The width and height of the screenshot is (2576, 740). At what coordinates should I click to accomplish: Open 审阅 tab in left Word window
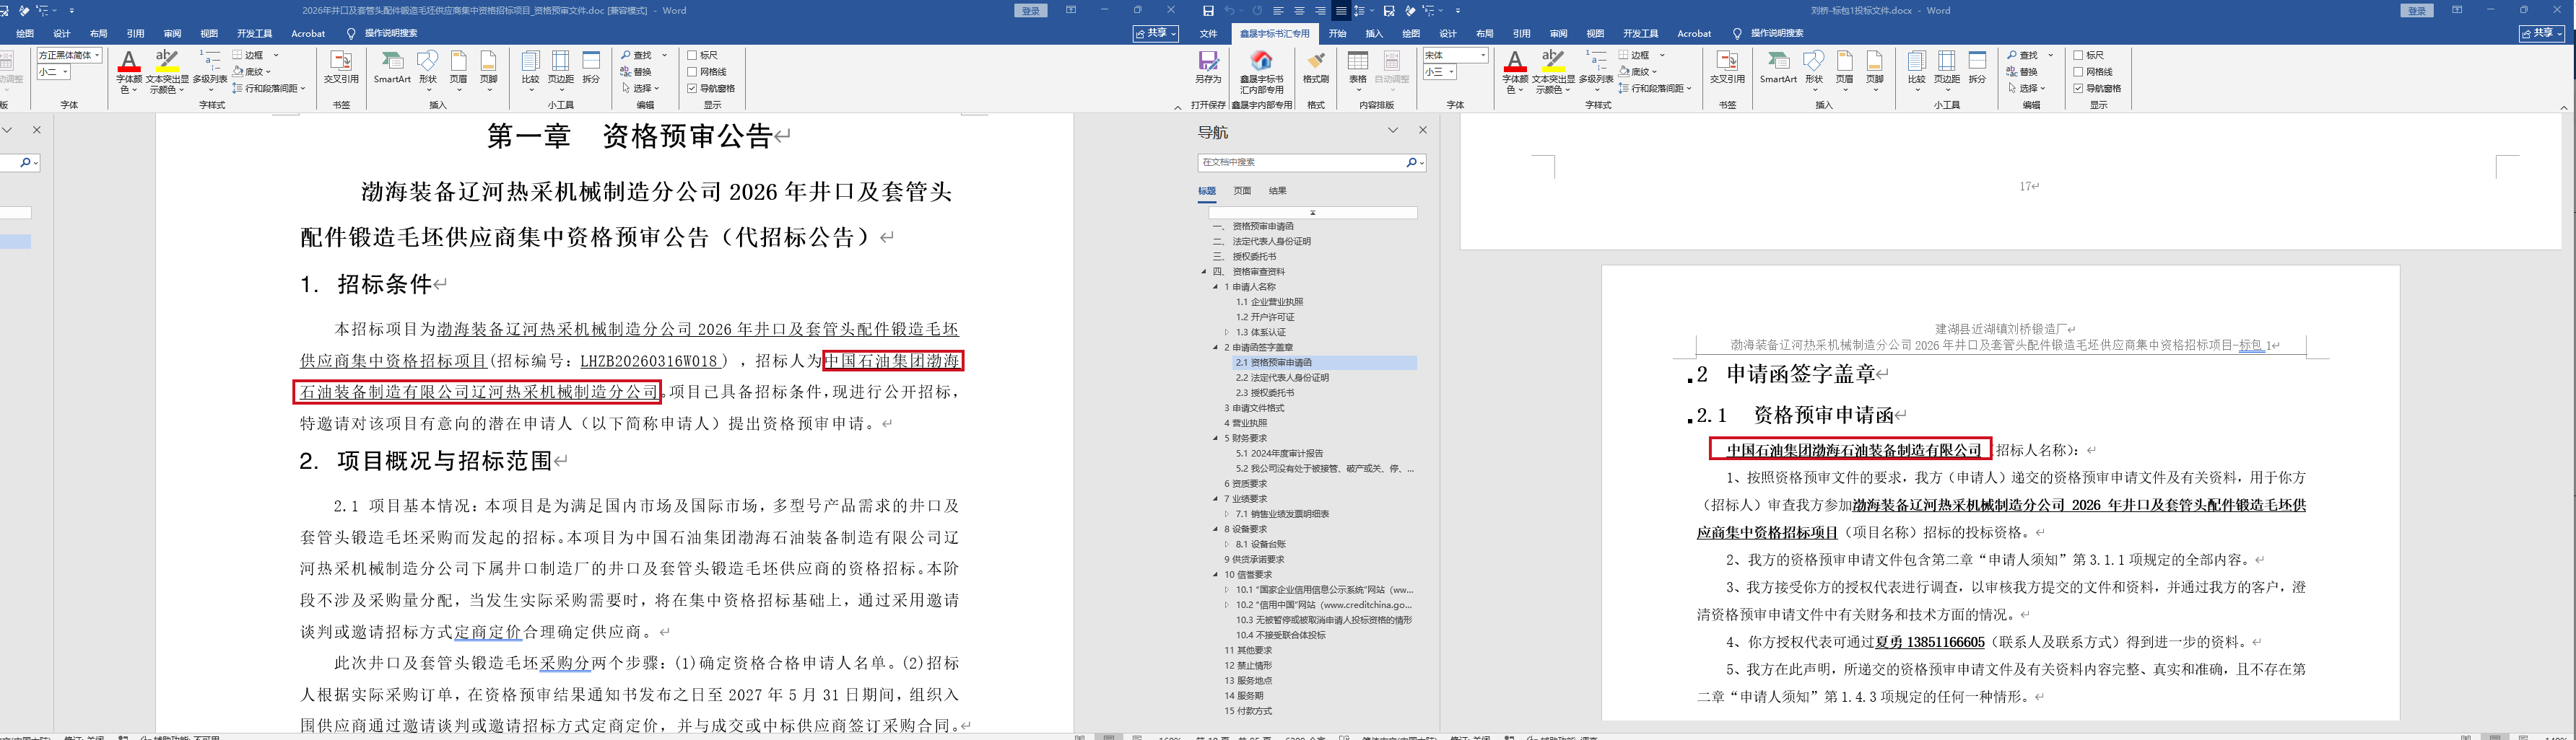(x=172, y=33)
